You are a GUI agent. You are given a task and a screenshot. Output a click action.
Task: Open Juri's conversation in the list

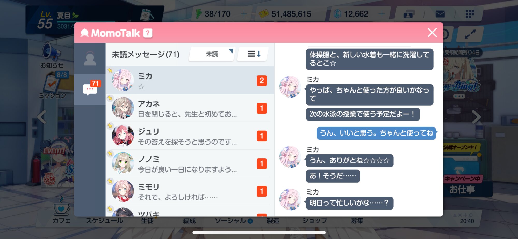(x=190, y=136)
